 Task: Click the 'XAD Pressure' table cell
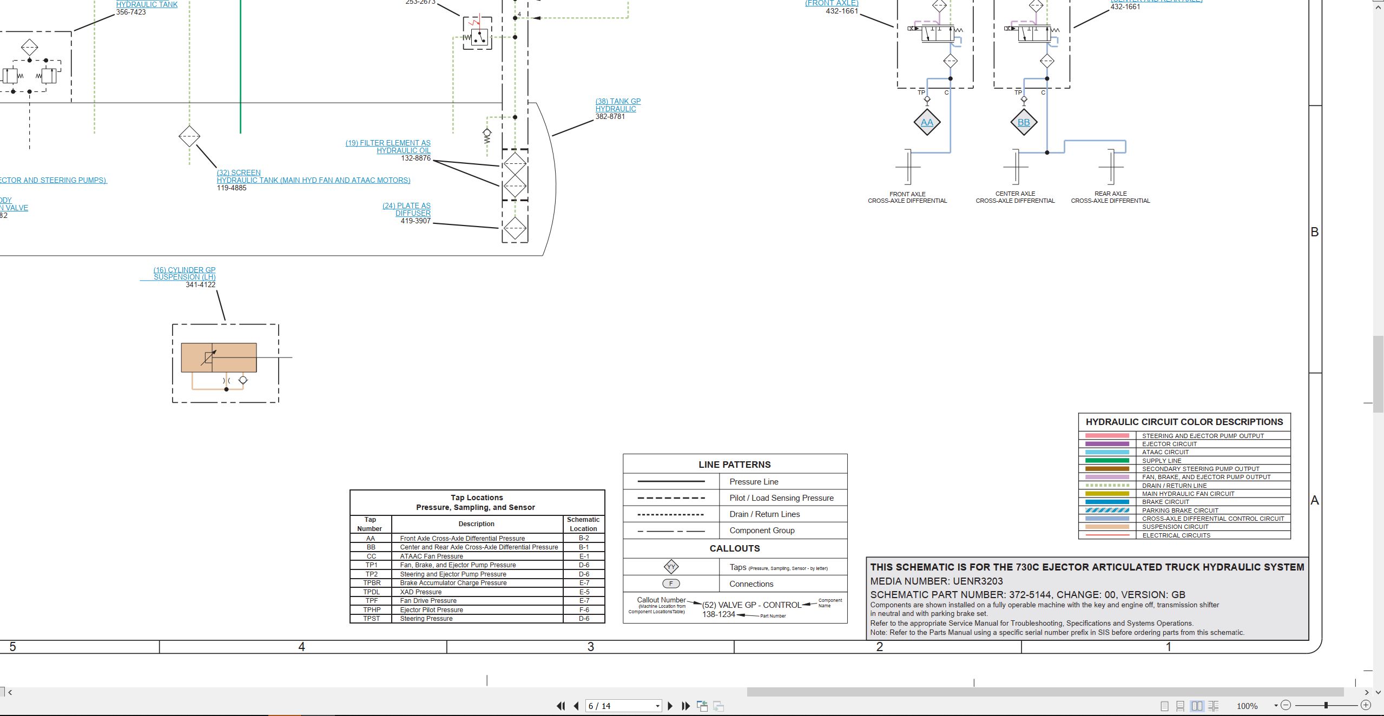(x=420, y=592)
